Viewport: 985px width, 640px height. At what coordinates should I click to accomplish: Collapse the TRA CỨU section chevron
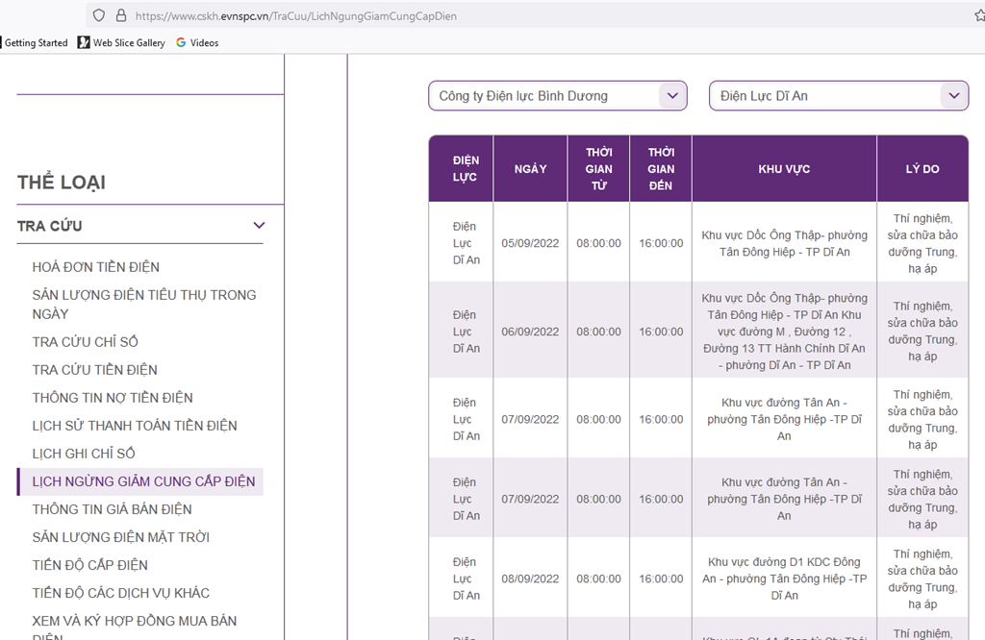tap(259, 225)
